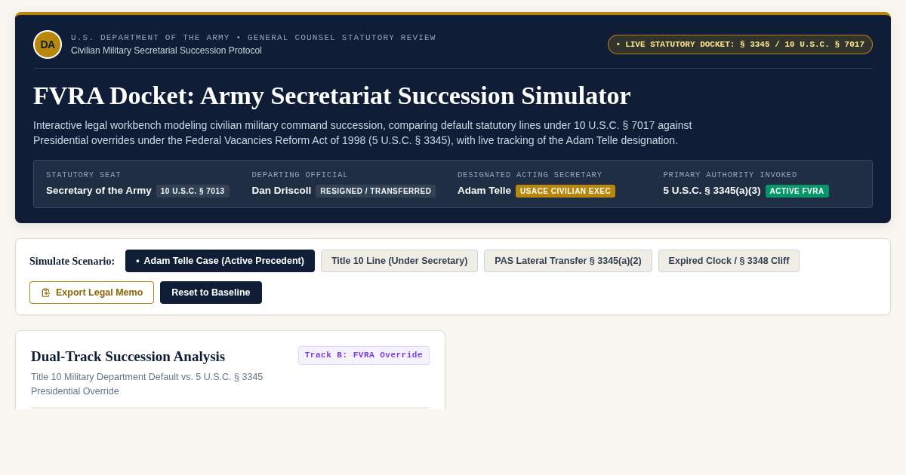Switch to Title 10 Line (Under Secretary) scenario

coord(399,261)
